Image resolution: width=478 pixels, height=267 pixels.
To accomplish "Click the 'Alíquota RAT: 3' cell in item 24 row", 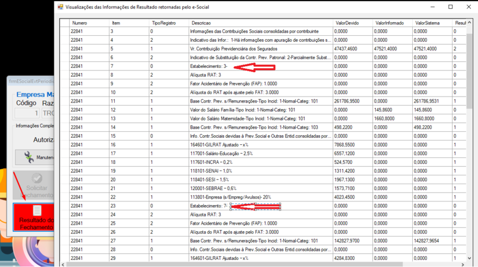I will tap(261, 215).
